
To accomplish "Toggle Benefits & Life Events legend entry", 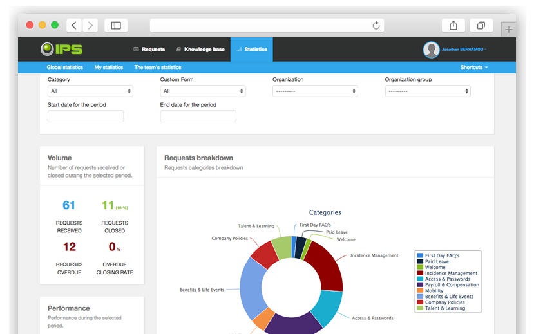I will coord(446,296).
